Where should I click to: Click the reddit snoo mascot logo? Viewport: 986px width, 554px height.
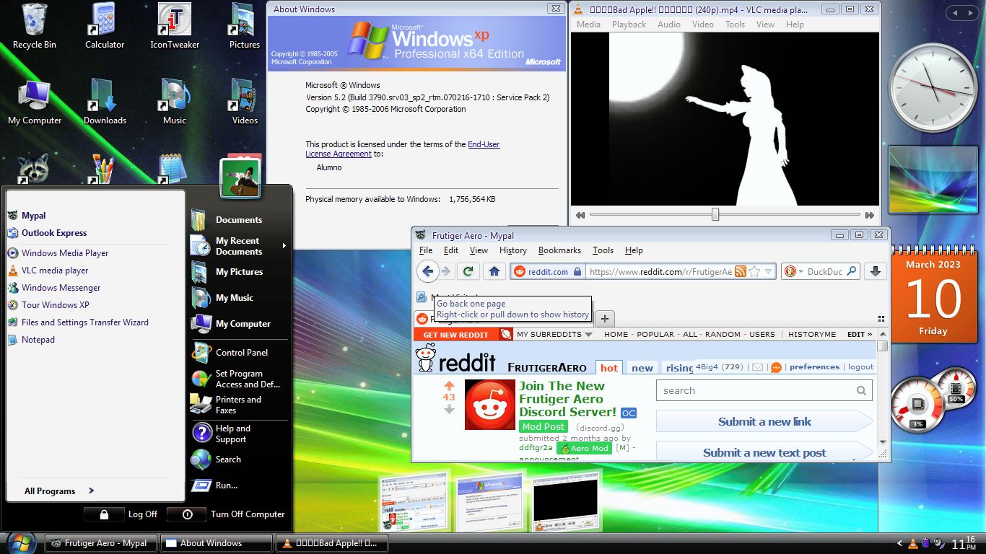pyautogui.click(x=425, y=359)
